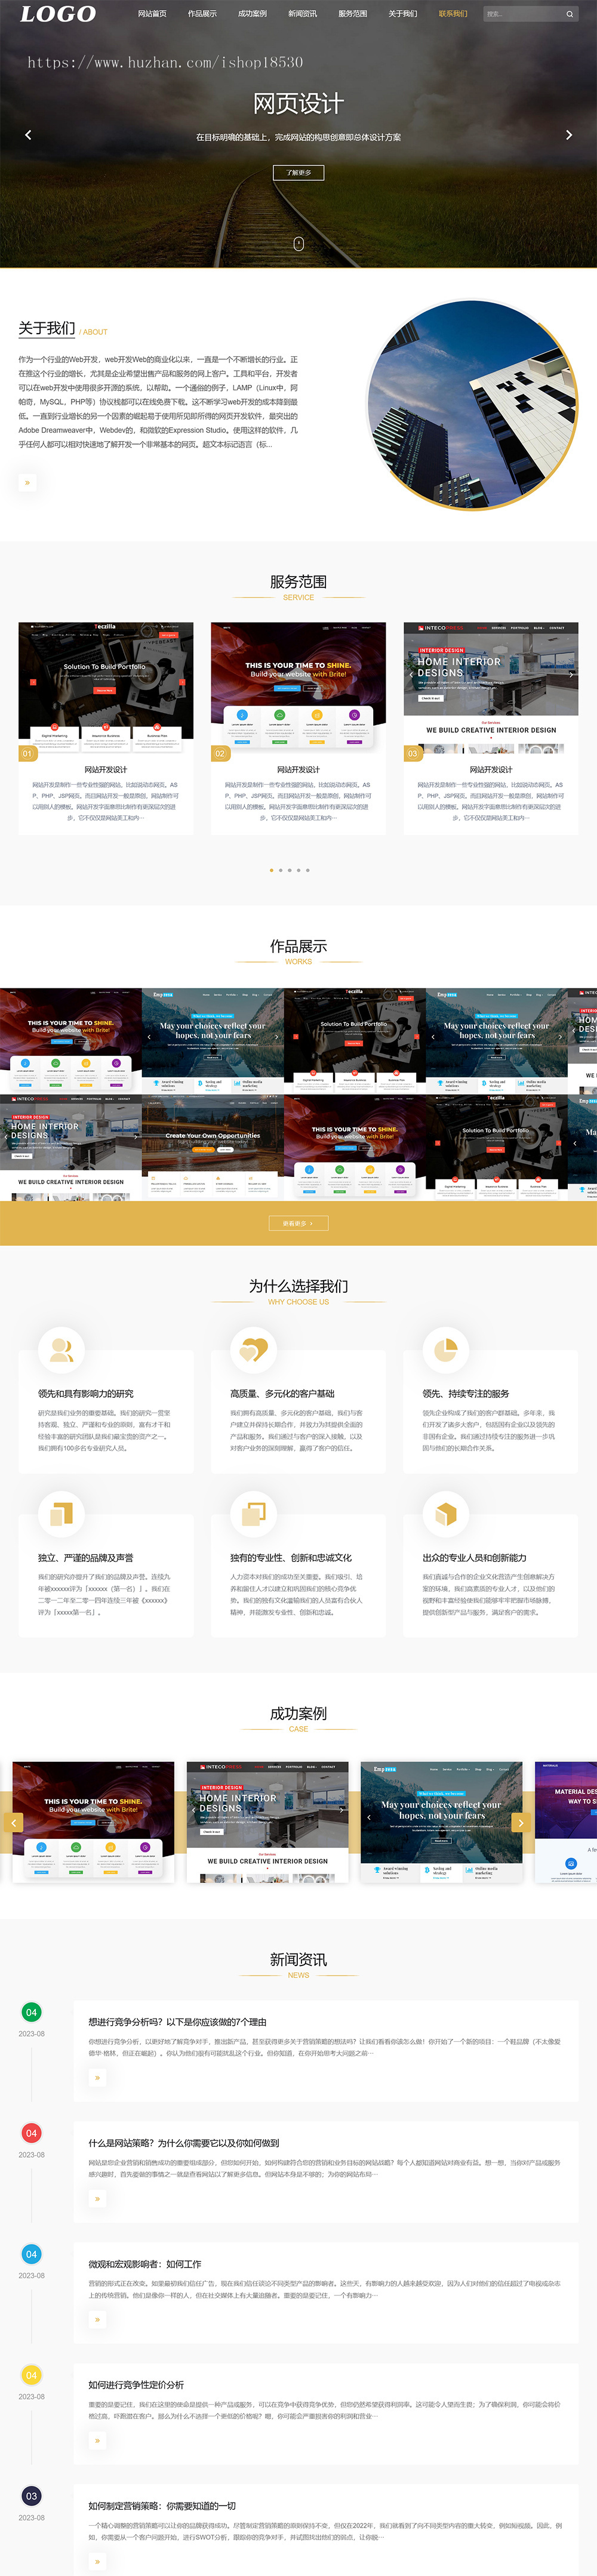Click the arrow button under 什么是网站策略
Screen dimensions: 597x2576
coord(97,2198)
